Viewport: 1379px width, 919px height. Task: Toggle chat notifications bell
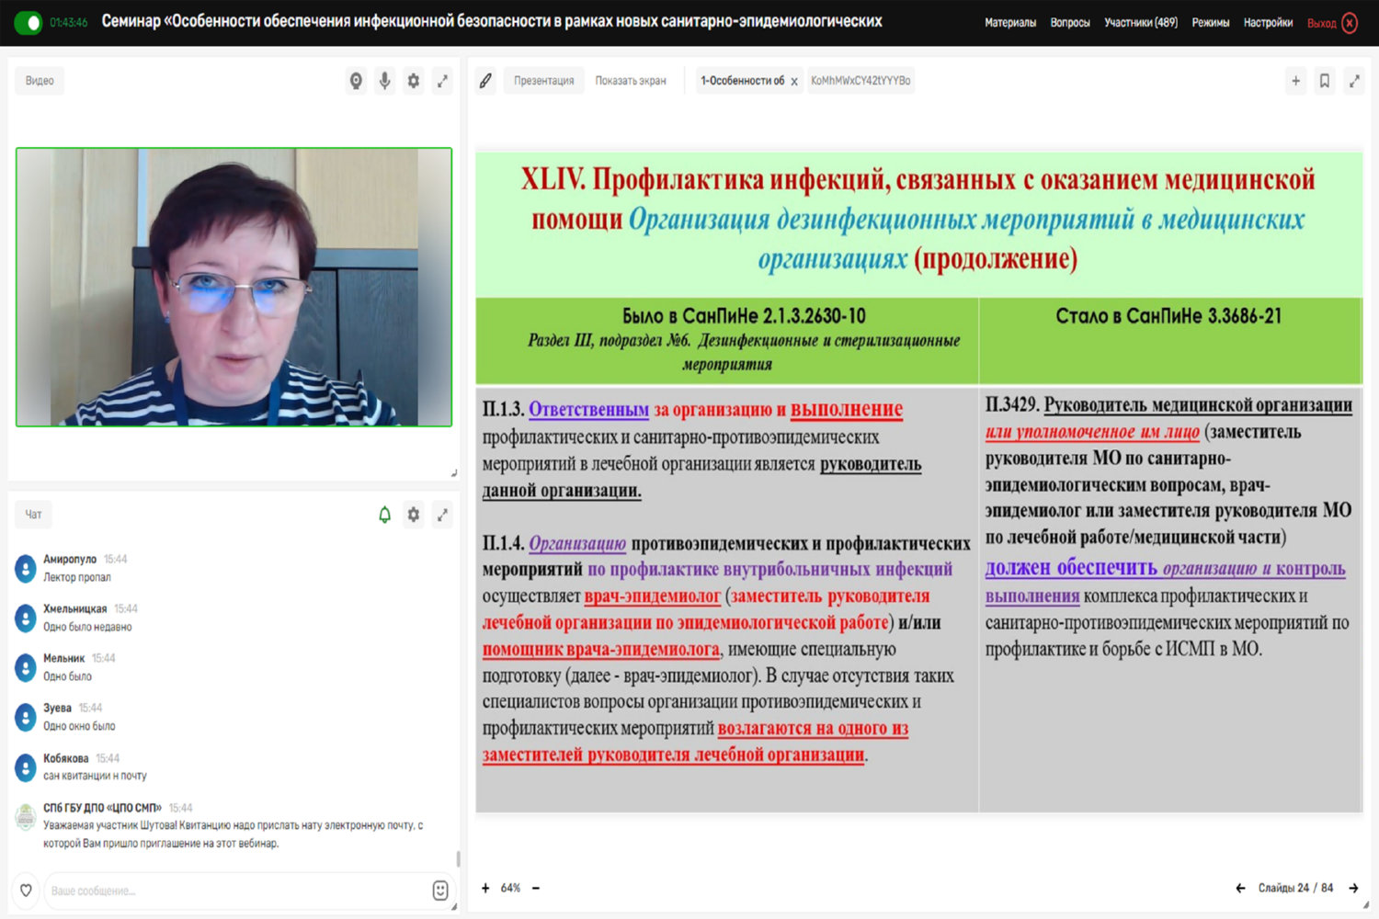tap(384, 515)
